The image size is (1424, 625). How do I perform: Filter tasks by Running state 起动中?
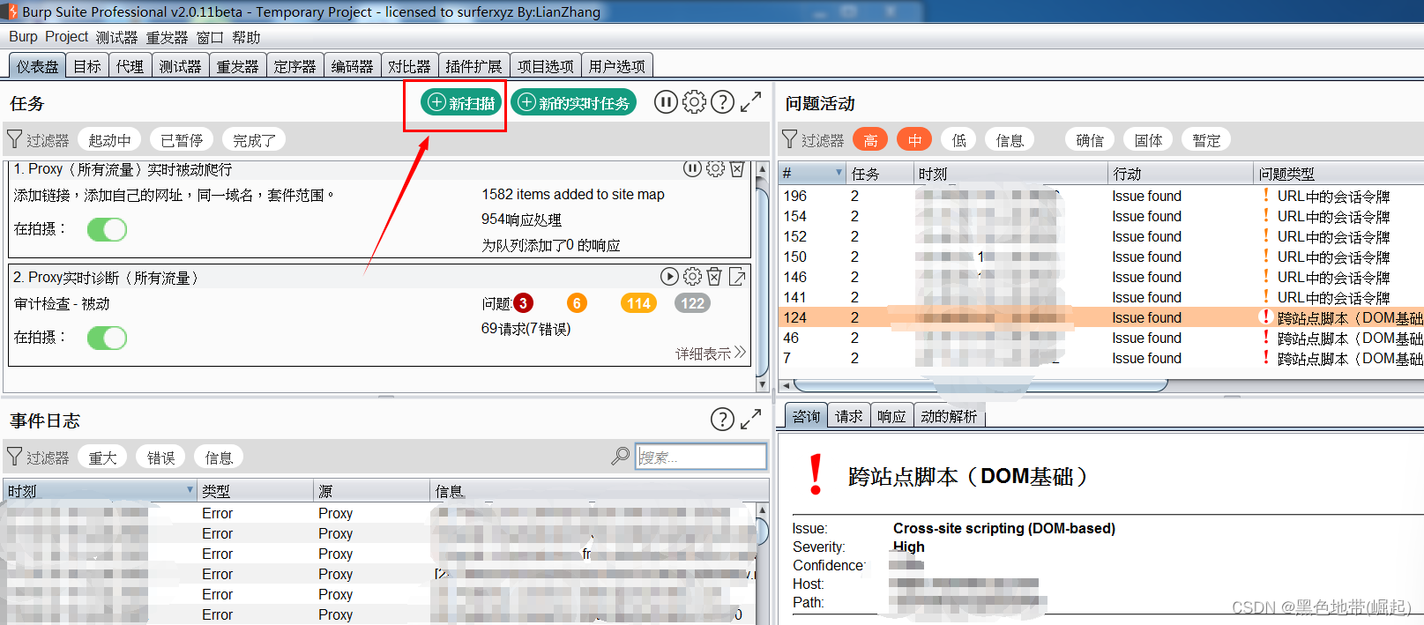(109, 140)
